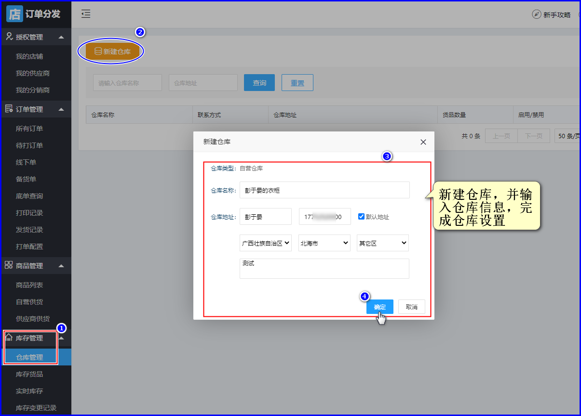Screen dimensions: 581x416
Task: Click the sidebar collapse menu icon
Action: point(86,14)
